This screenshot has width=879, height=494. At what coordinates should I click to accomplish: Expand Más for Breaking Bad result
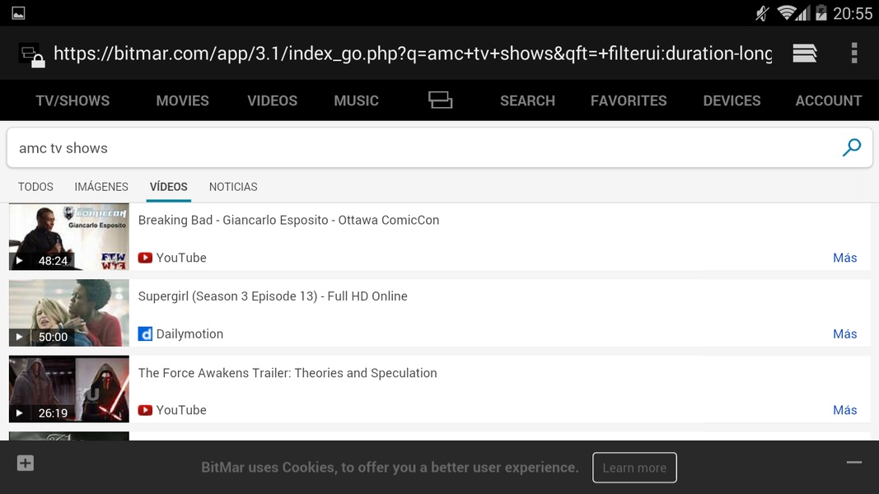844,258
